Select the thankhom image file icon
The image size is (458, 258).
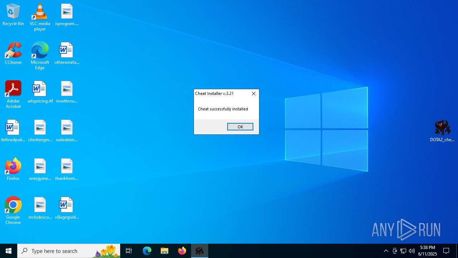(67, 170)
